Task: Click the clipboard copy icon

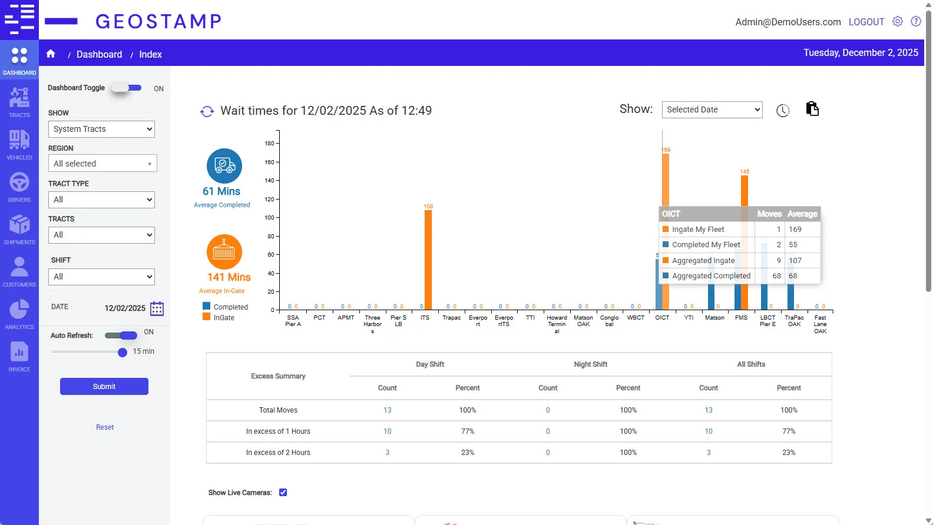Action: coord(812,109)
